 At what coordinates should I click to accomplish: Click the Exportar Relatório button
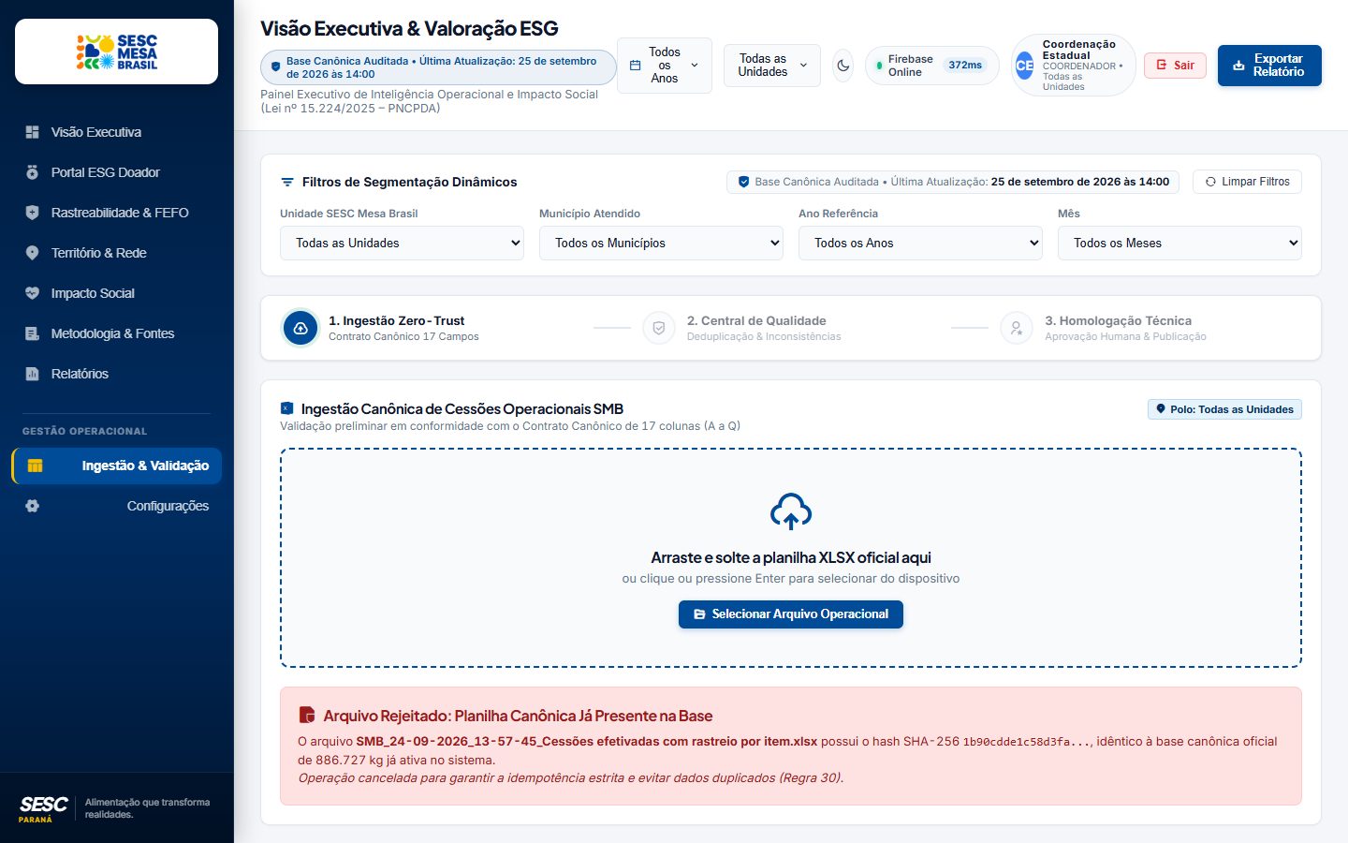point(1269,66)
